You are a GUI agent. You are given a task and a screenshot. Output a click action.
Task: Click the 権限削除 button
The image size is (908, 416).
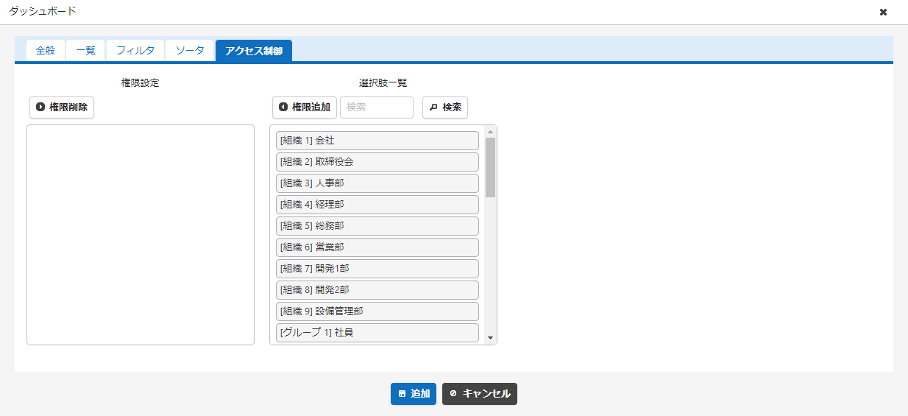click(62, 107)
